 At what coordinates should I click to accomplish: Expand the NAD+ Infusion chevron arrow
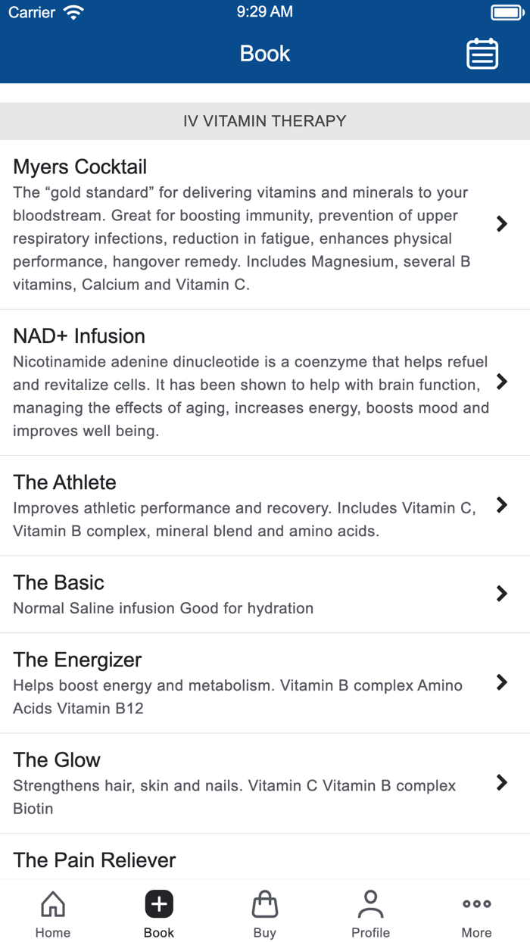point(501,382)
